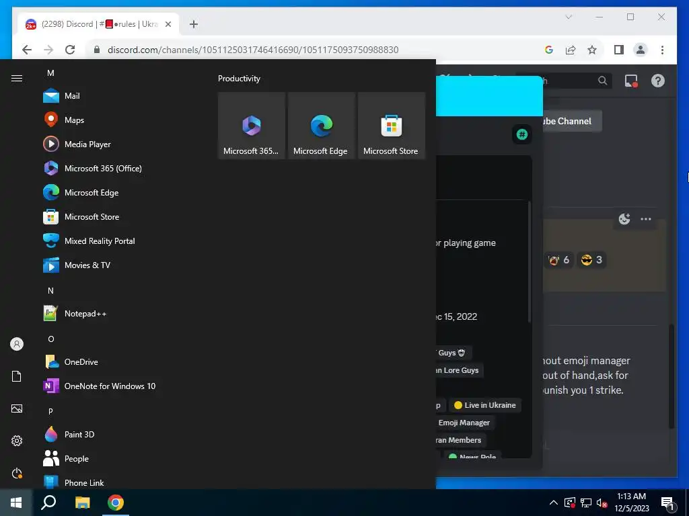Open File Explorer from taskbar
This screenshot has width=689, height=516.
pos(82,503)
